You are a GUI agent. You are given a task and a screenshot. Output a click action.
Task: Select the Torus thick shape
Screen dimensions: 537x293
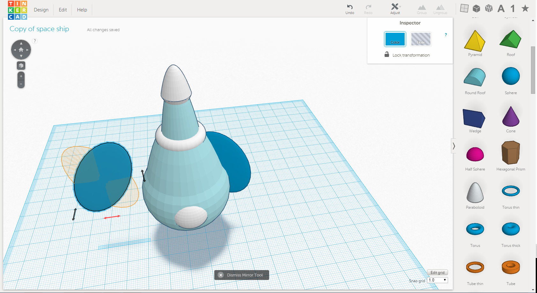tap(511, 229)
